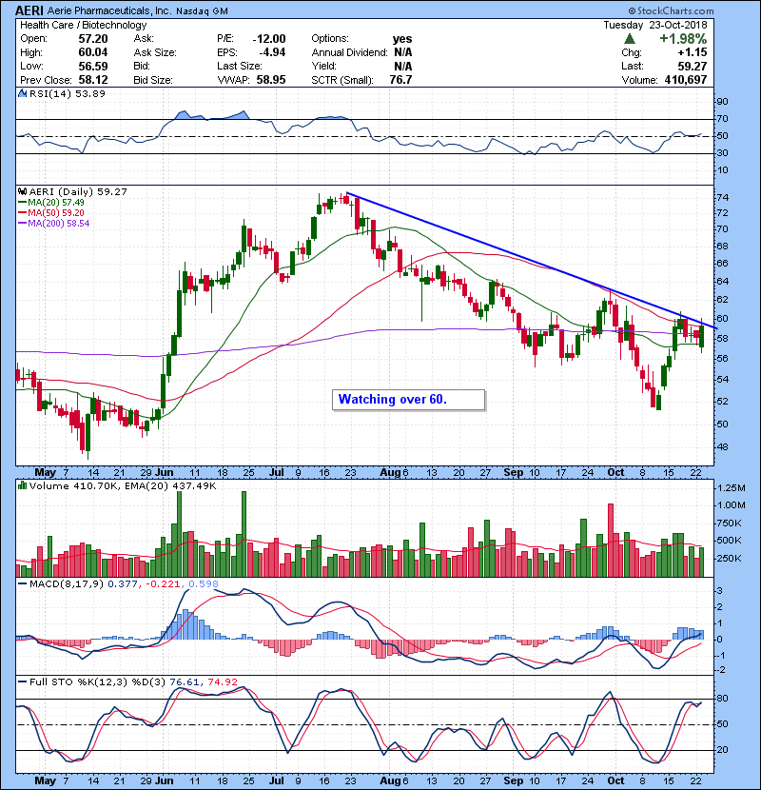Screen dimensions: 761x790
Task: Click the Chg value +1.15
Action: [x=693, y=52]
